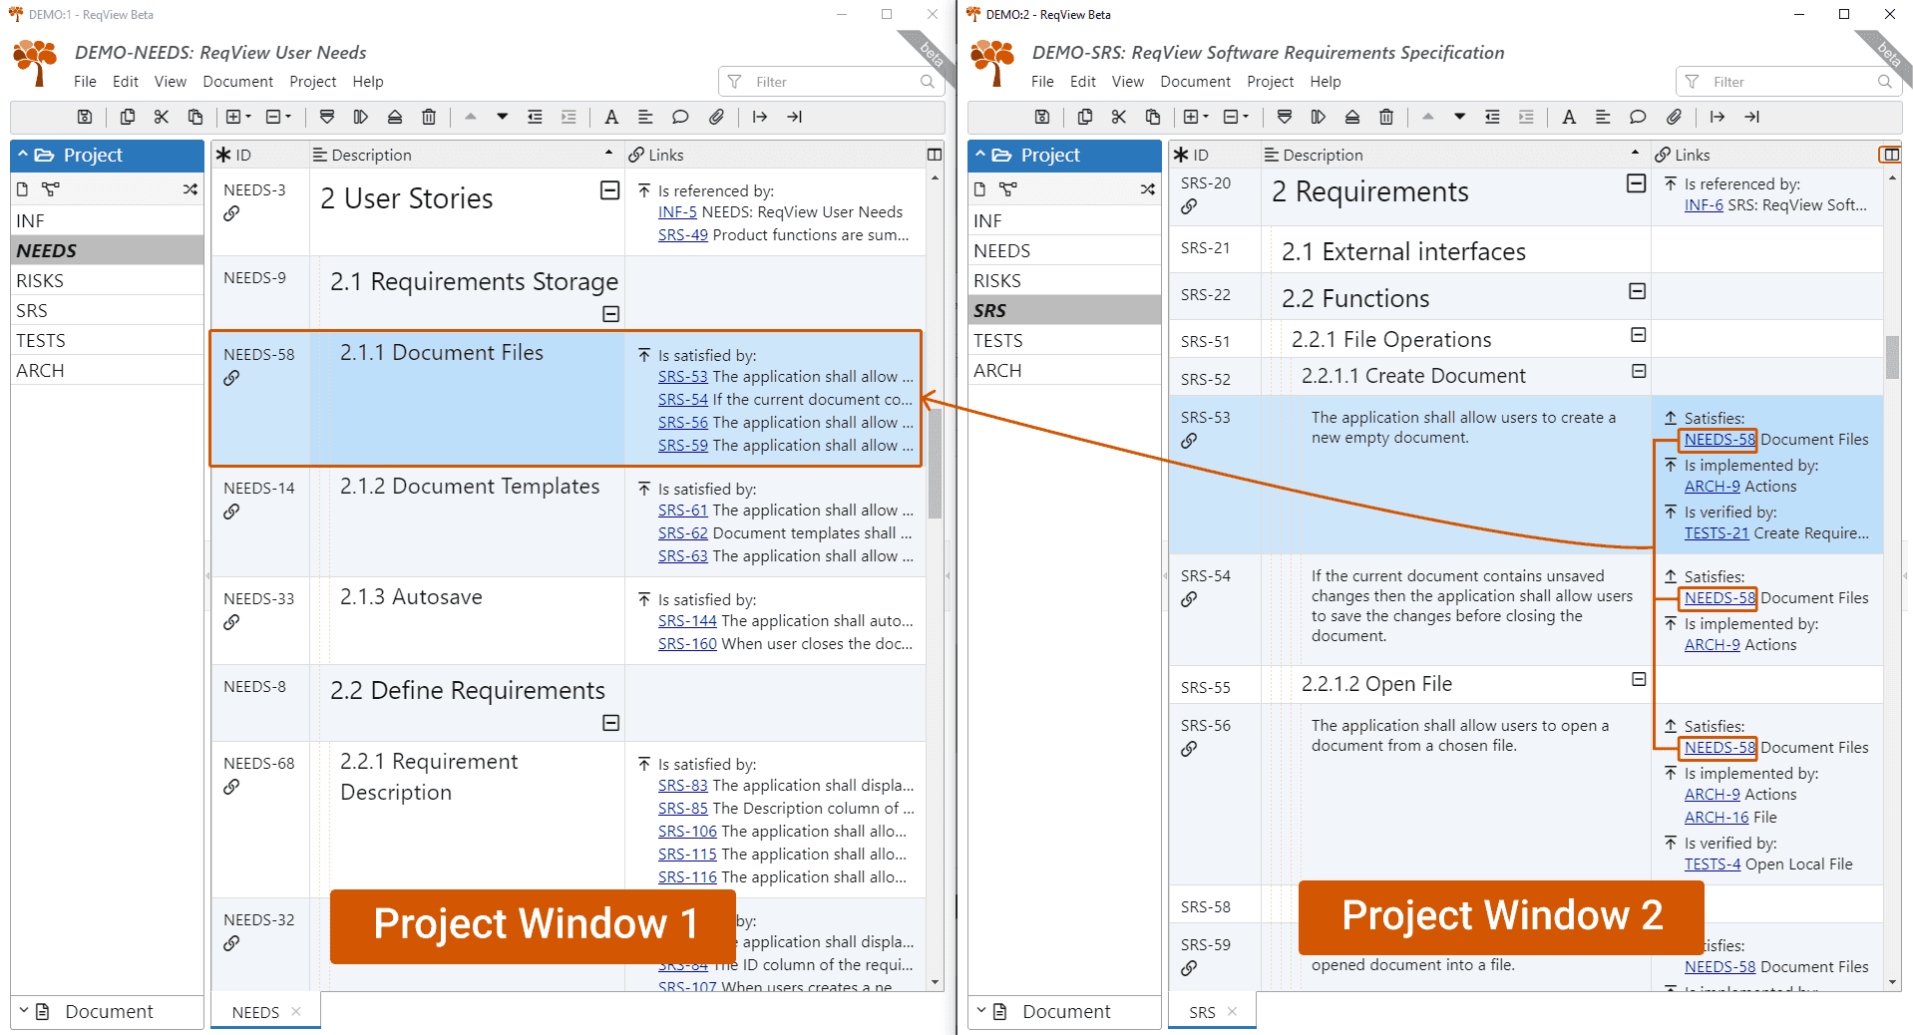Collapse the 2.1 Requirements Storage section
The width and height of the screenshot is (1913, 1035).
611,314
